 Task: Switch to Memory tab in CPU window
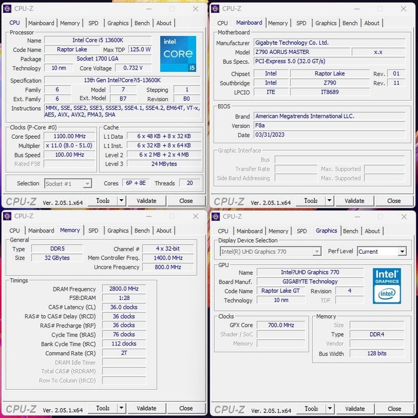(70, 23)
